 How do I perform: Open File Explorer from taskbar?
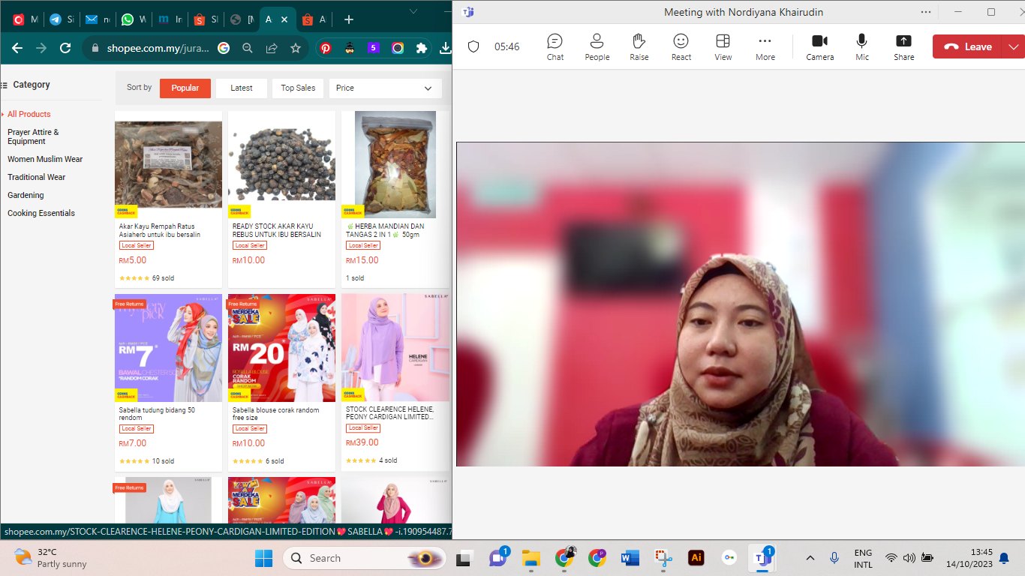(x=531, y=558)
